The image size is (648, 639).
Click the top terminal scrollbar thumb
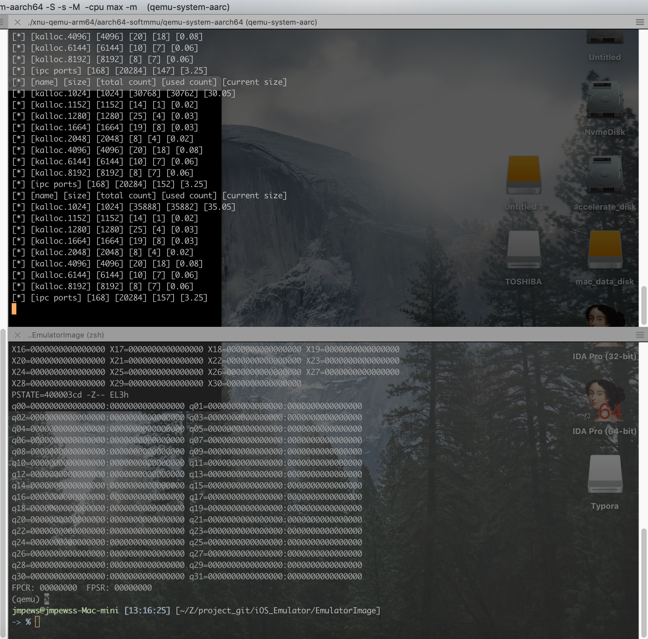pos(643,305)
